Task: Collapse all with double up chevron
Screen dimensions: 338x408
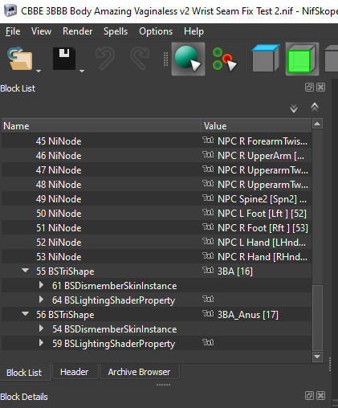Action: (315, 107)
